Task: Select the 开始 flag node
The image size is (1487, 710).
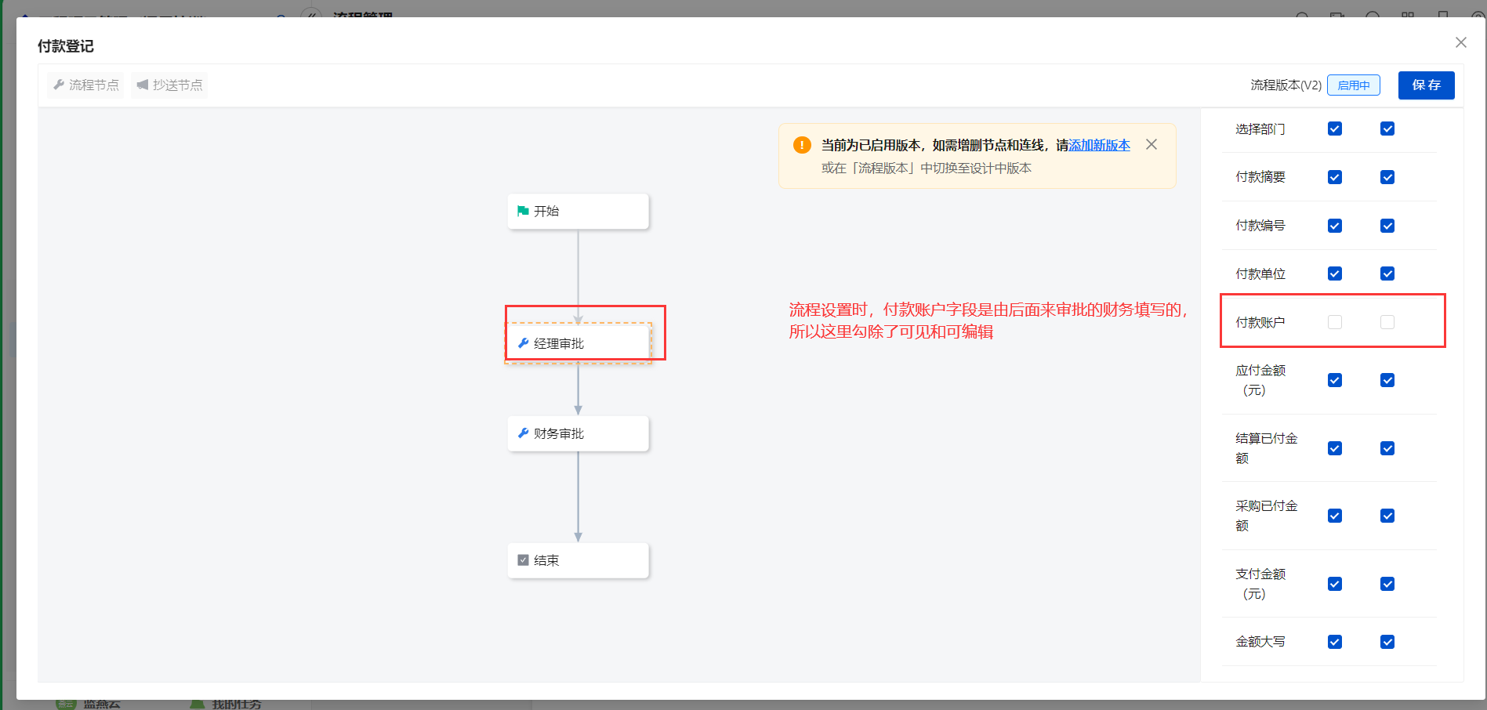Action: [x=578, y=212]
